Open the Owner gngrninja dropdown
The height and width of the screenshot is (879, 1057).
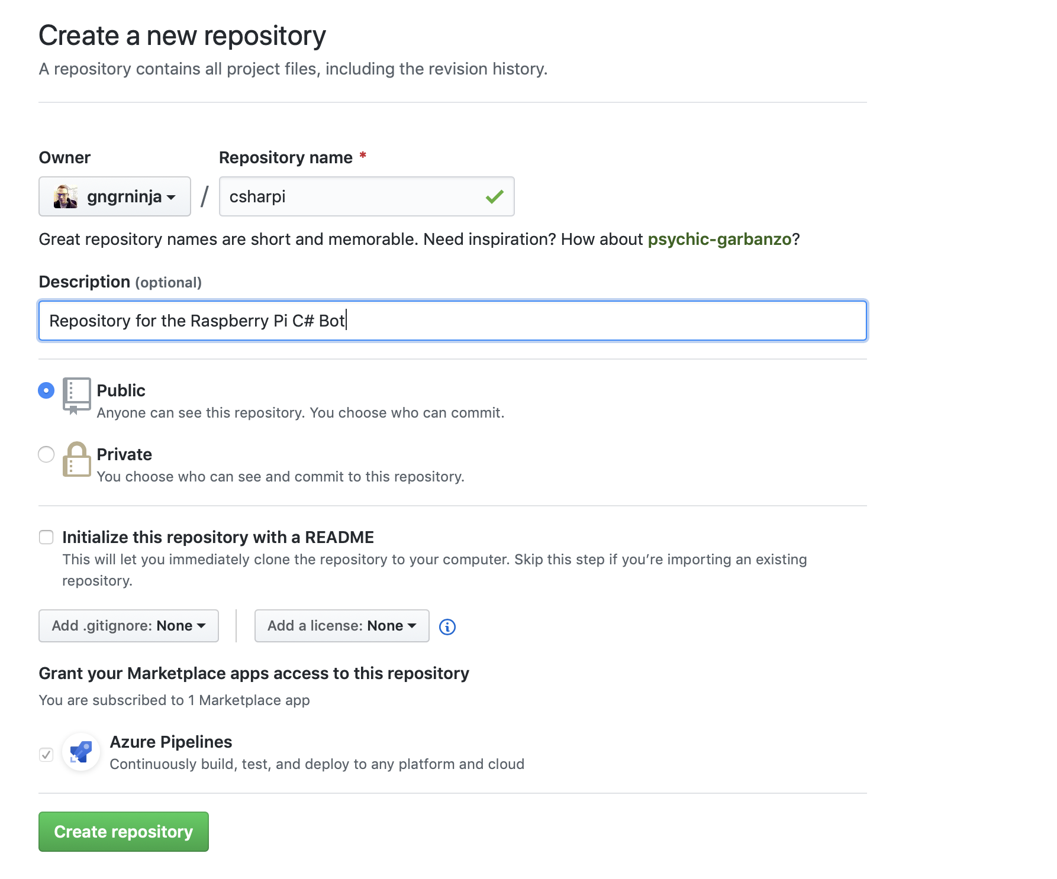point(115,196)
